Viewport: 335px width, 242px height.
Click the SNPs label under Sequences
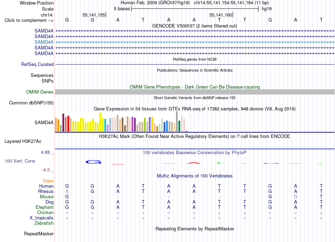tap(48, 81)
